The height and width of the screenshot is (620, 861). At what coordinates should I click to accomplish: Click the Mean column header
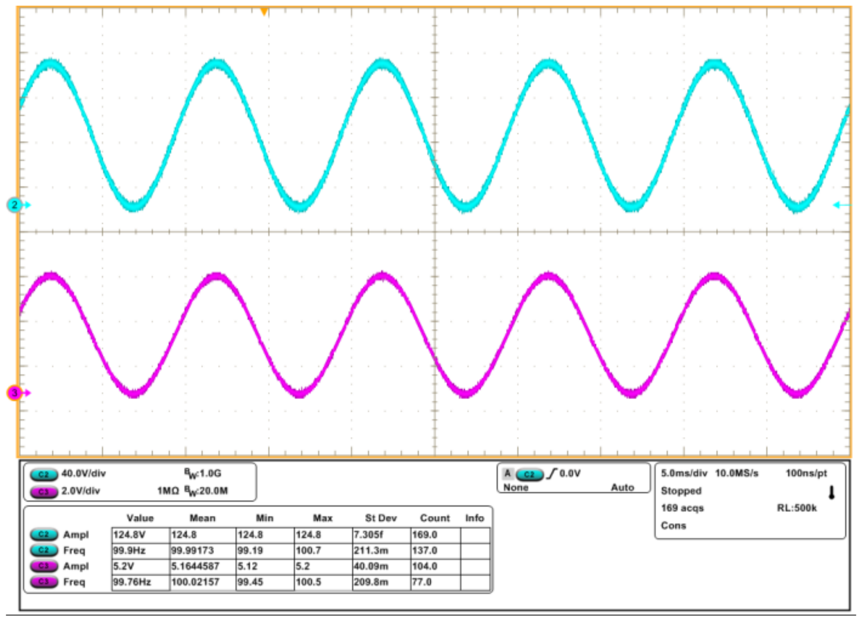[x=202, y=518]
